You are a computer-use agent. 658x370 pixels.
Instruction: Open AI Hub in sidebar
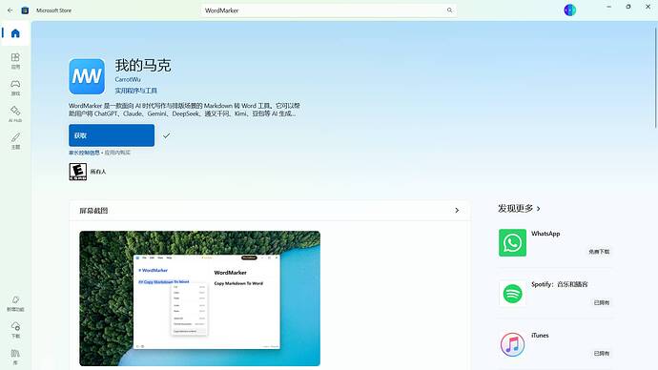(x=15, y=114)
